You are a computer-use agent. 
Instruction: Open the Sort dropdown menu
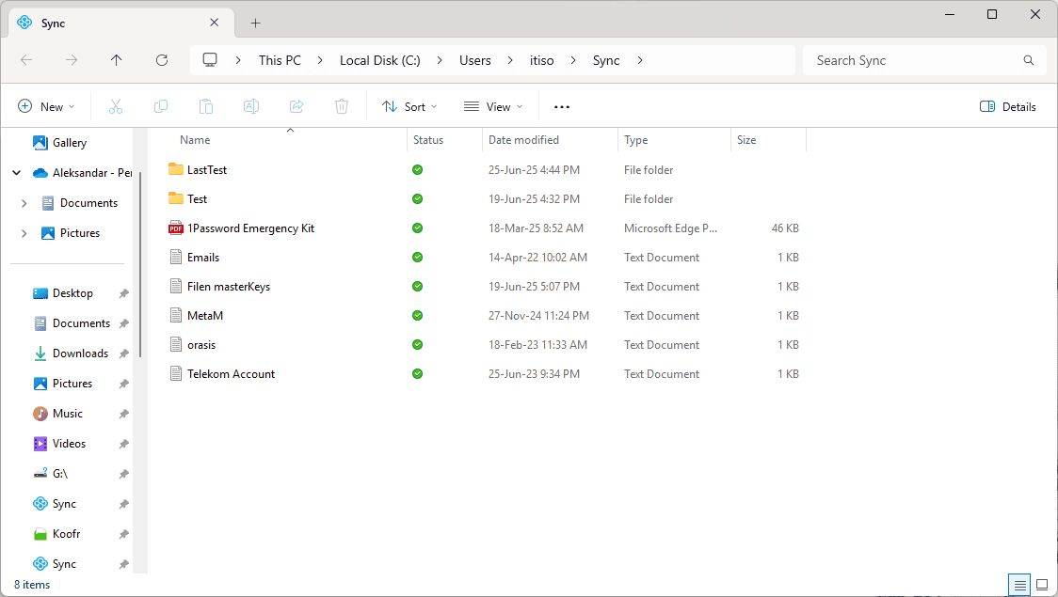[x=409, y=106]
